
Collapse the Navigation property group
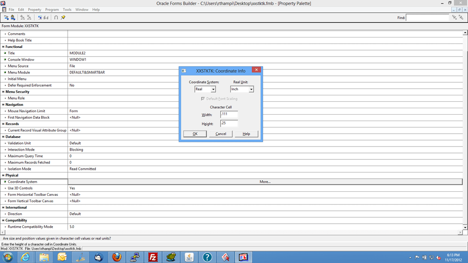pyautogui.click(x=3, y=105)
